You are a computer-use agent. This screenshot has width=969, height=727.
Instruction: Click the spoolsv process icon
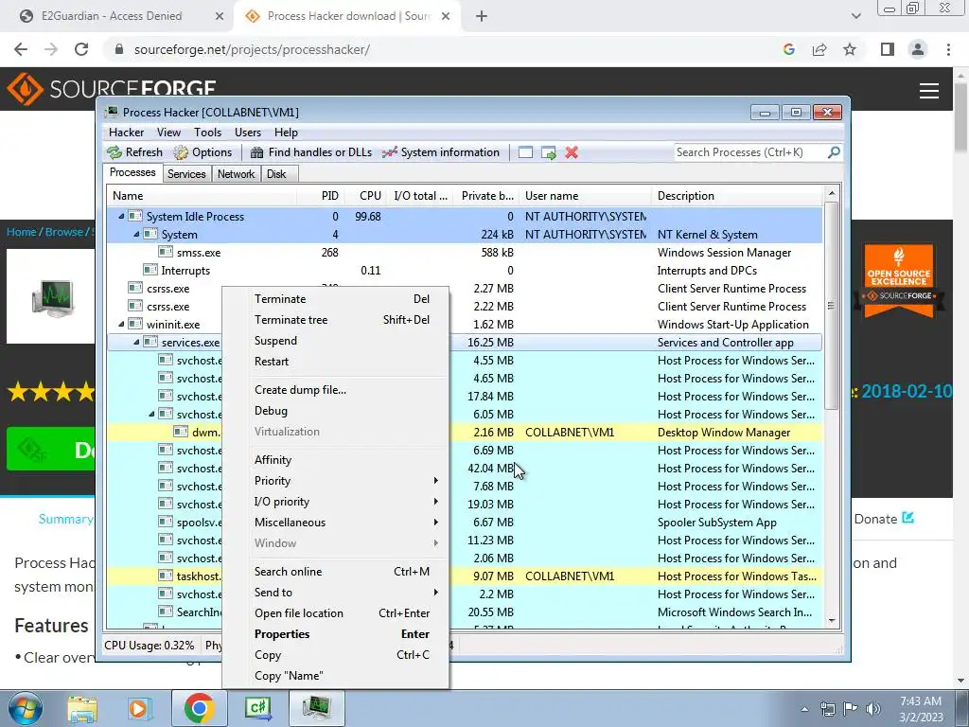pos(165,522)
